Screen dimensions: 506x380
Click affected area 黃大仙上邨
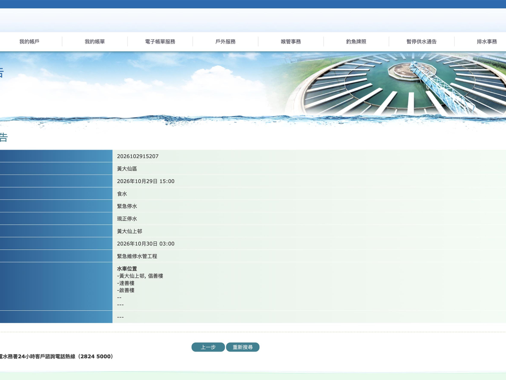pos(130,231)
